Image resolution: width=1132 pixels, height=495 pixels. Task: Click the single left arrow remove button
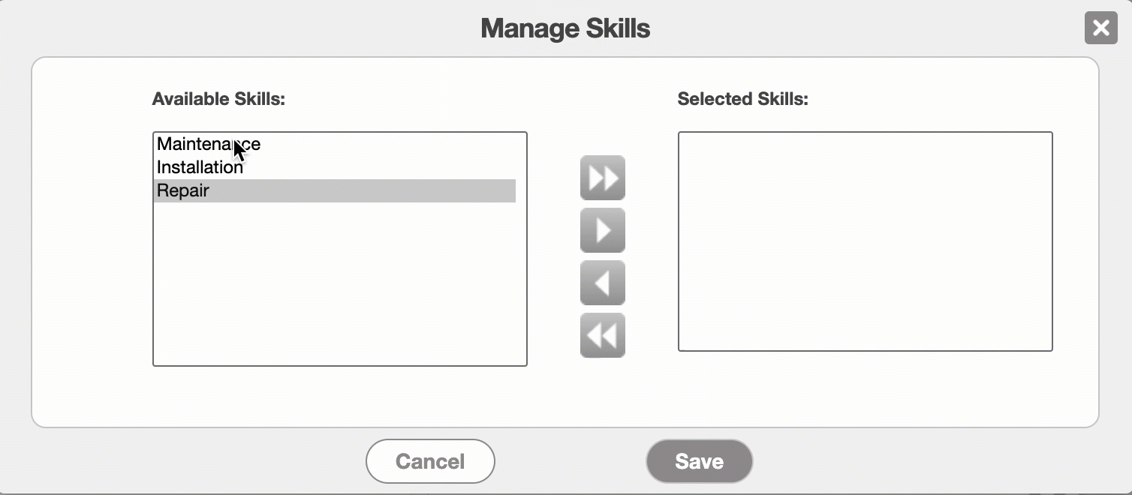coord(602,283)
